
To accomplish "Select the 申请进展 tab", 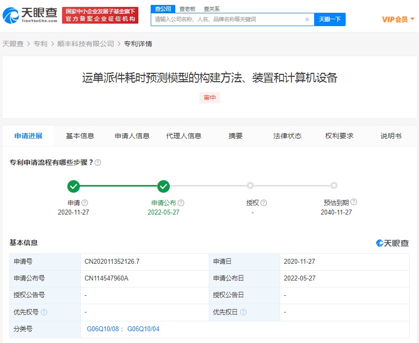I will [x=29, y=136].
